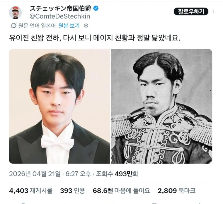Image resolution: width=223 pixels, height=204 pixels.
Task: Open the three-dot more options menu
Action: [x=213, y=11]
